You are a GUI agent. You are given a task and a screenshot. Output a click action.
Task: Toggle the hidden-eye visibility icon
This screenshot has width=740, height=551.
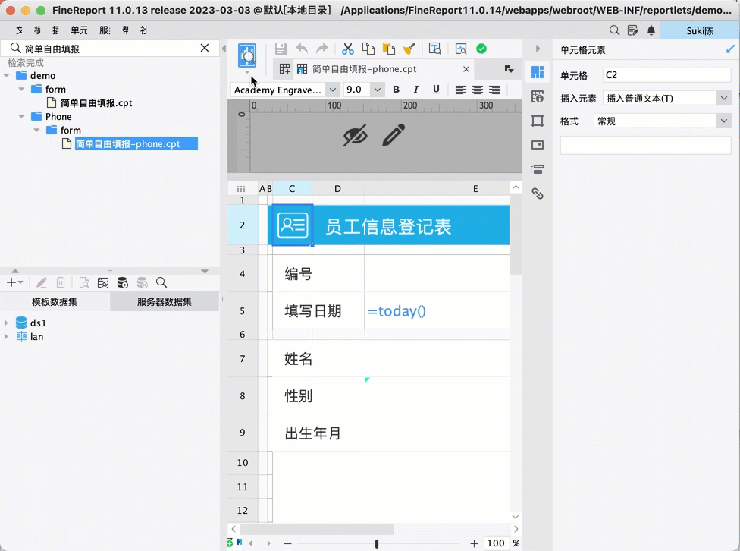pyautogui.click(x=356, y=136)
